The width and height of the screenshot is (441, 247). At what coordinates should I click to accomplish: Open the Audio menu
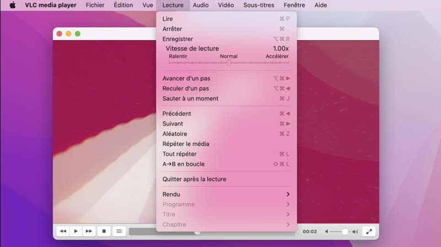(201, 5)
